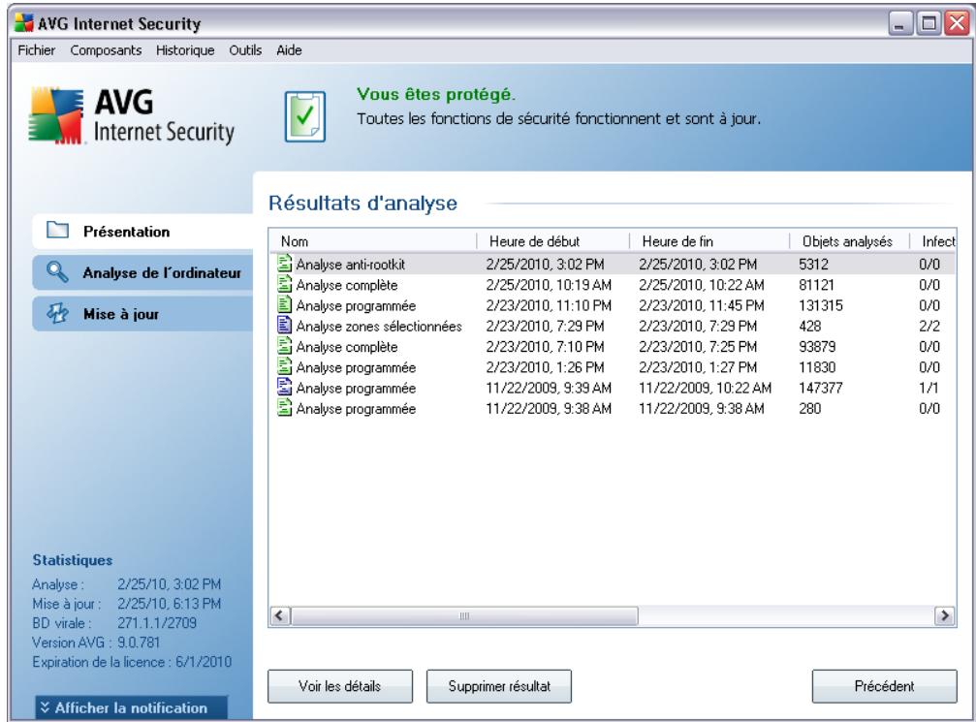Click objects count 147377

[820, 387]
